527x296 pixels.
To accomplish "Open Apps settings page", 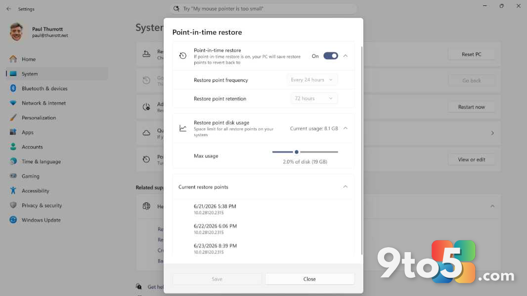I will coord(57,132).
